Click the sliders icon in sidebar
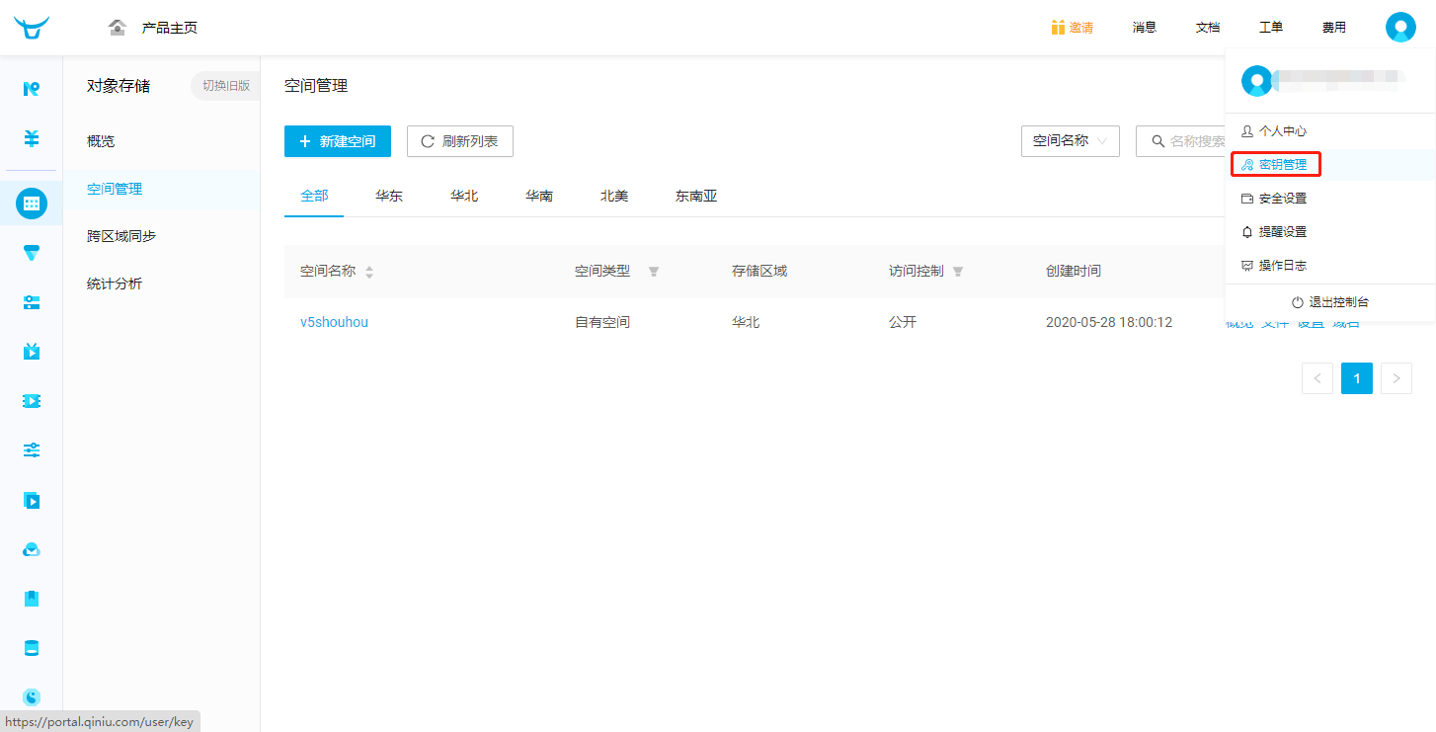 coord(32,450)
